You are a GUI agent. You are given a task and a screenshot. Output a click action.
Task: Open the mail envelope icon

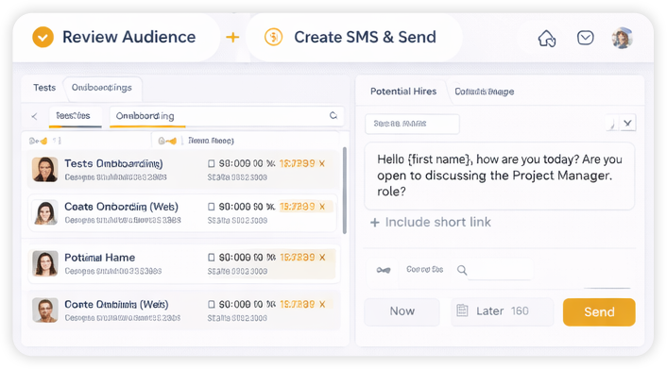tap(586, 38)
